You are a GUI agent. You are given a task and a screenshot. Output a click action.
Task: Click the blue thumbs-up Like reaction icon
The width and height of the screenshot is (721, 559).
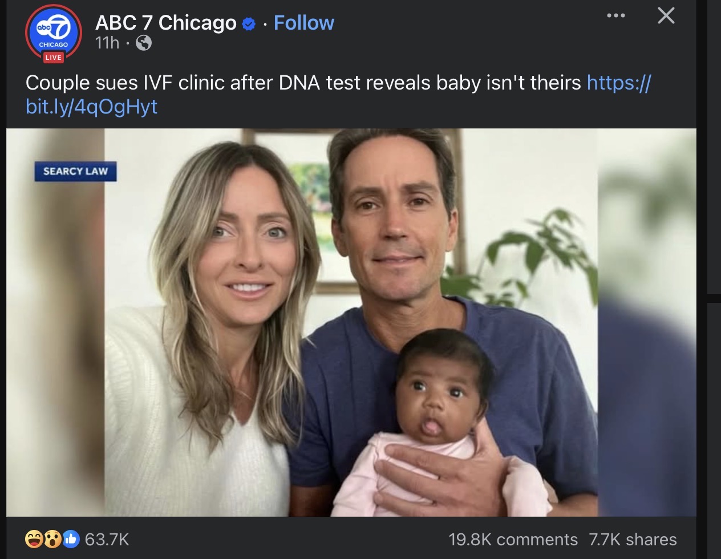[70, 539]
